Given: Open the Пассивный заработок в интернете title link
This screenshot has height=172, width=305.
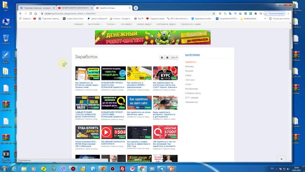Looking at the screenshot, I should (x=113, y=143).
